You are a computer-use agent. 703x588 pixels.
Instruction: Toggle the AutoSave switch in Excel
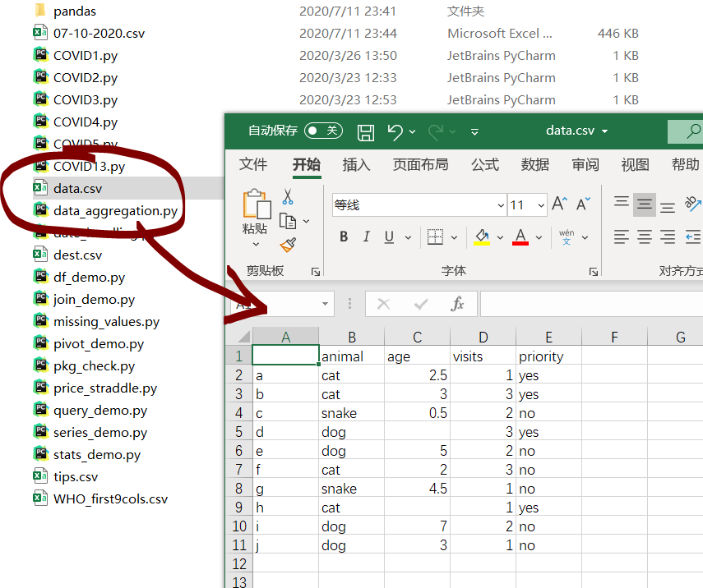tap(322, 131)
